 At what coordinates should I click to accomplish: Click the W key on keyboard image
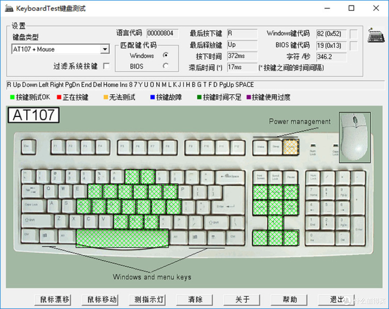click(x=66, y=191)
